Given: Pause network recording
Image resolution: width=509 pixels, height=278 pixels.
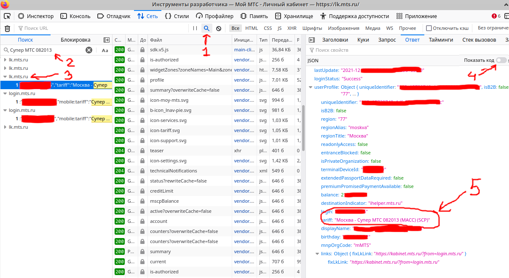Looking at the screenshot, I should point(195,28).
